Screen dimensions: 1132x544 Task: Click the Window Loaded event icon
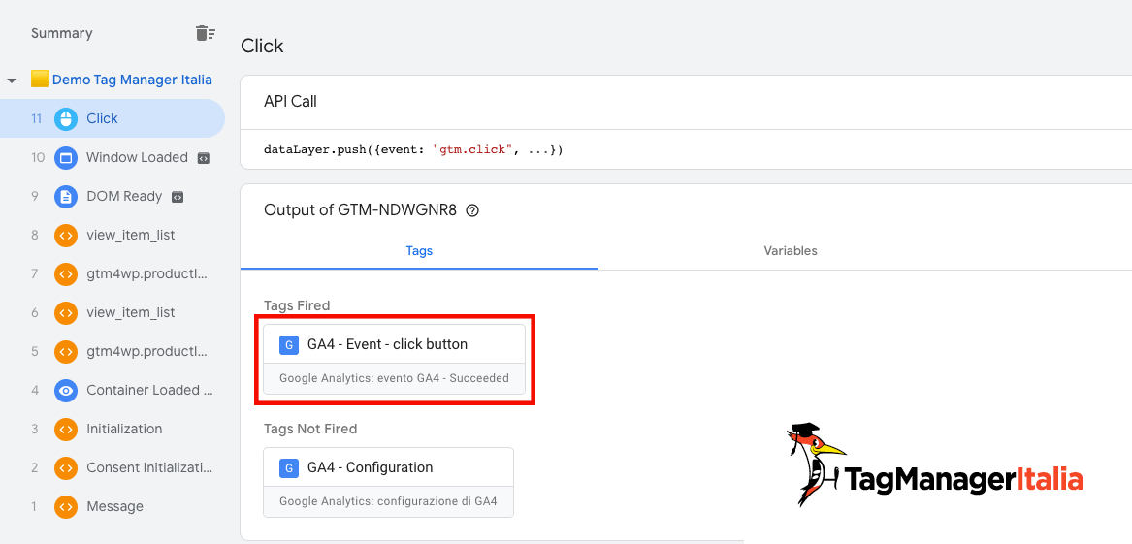65,157
